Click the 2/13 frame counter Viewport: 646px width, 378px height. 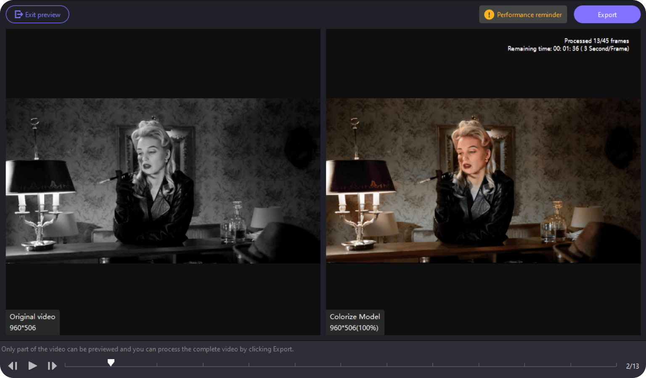(632, 366)
